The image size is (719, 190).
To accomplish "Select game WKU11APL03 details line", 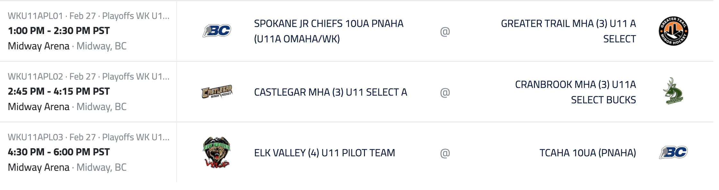I will coord(88,137).
